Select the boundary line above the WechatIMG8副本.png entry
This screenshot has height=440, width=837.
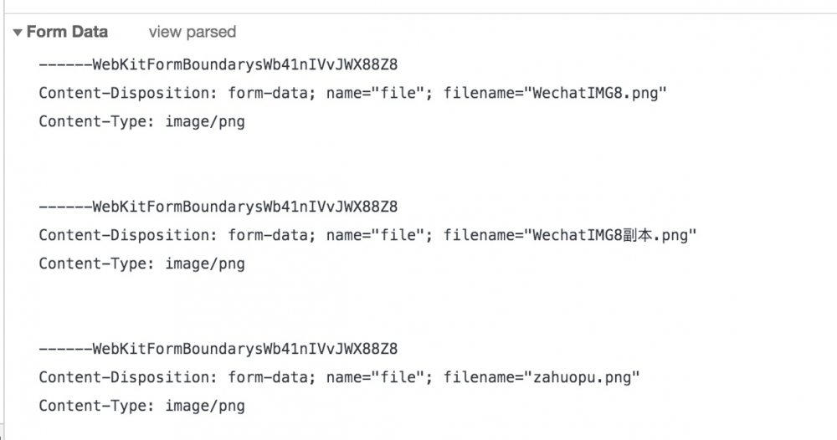(218, 207)
